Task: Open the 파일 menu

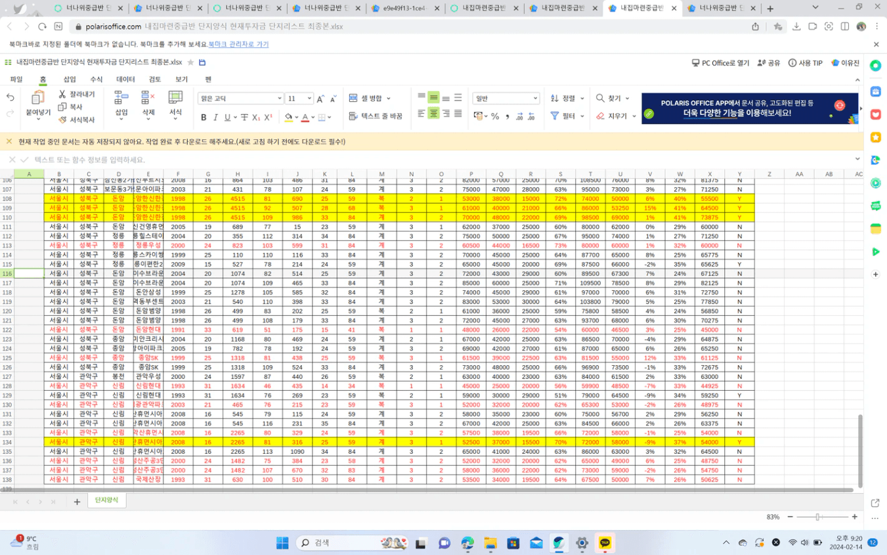Action: pos(16,79)
